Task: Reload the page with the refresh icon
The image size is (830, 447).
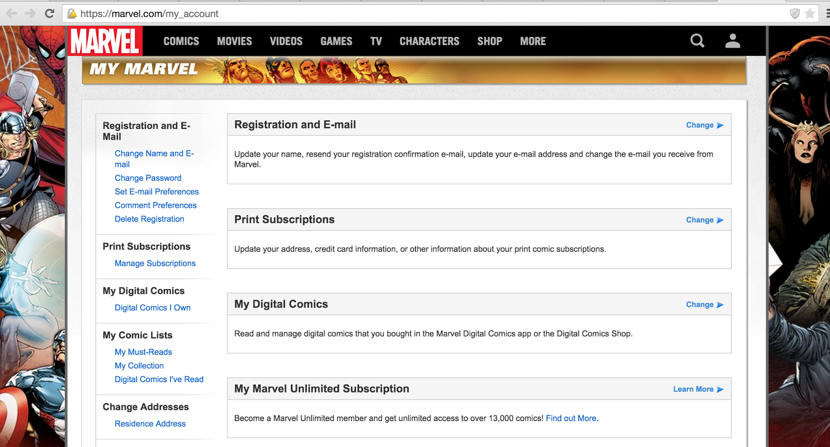Action: click(49, 13)
